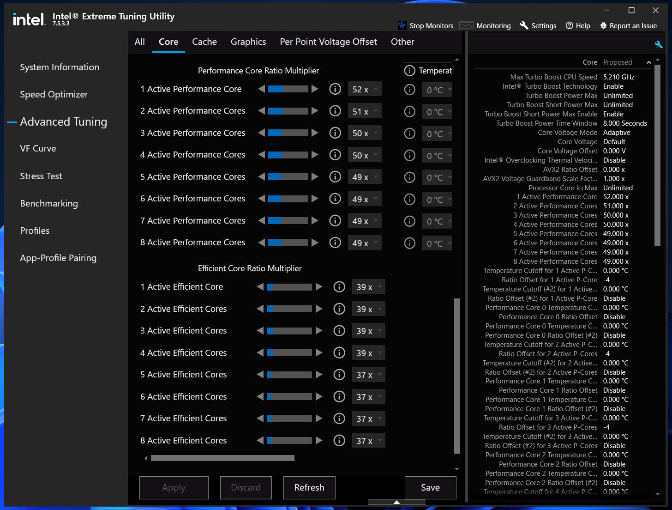This screenshot has width=672, height=510.
Task: Click scroll-down arrow of Proposed panel
Action: pyautogui.click(x=658, y=494)
